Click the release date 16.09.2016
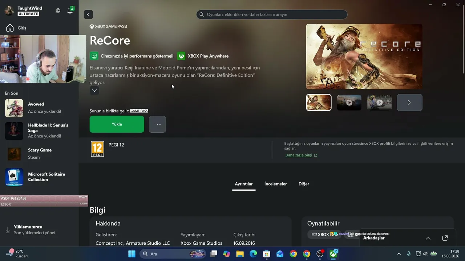This screenshot has height=261, width=465. [244, 243]
